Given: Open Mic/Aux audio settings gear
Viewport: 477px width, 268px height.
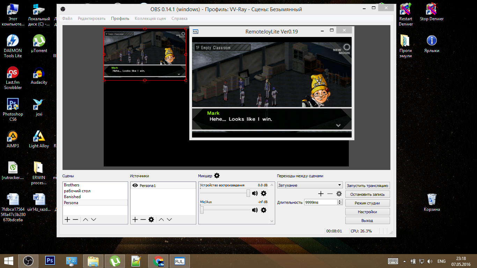Looking at the screenshot, I should pos(264,210).
